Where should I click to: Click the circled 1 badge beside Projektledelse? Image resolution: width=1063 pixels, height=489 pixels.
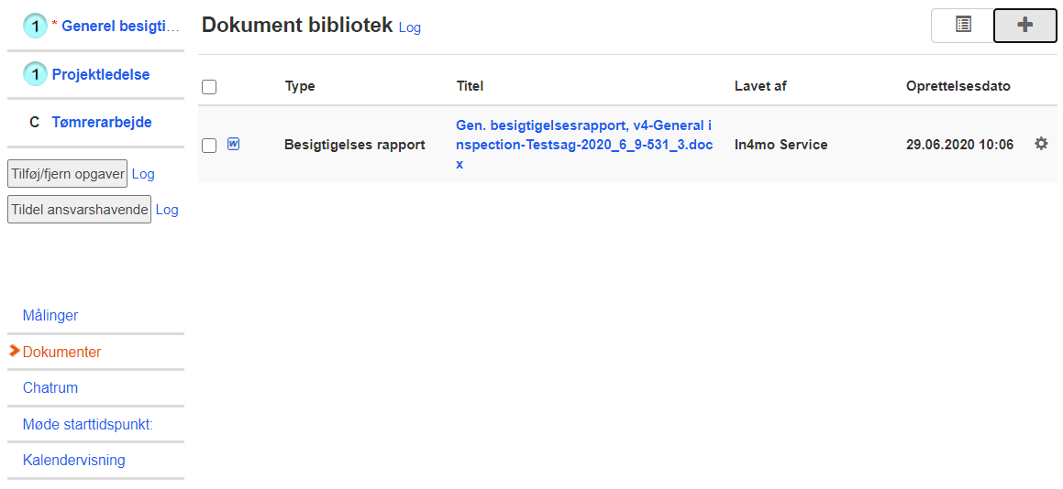[x=35, y=75]
